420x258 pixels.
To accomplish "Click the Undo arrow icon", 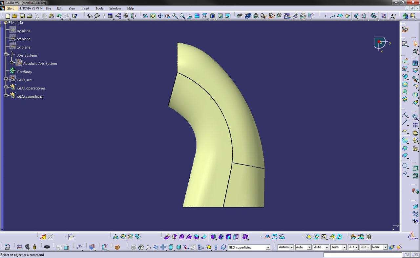I will (59, 16).
